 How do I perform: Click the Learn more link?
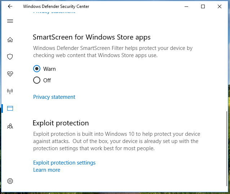click(47, 170)
